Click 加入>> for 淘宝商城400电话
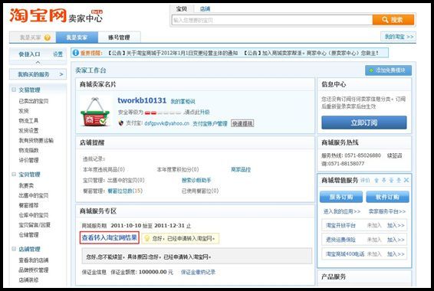 coord(396,253)
